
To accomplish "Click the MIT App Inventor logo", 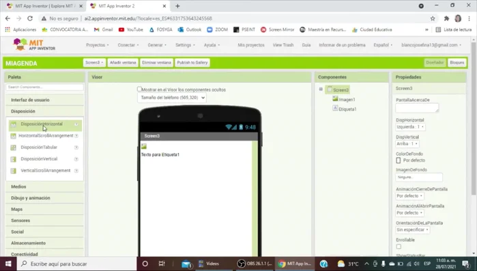I will [x=34, y=44].
